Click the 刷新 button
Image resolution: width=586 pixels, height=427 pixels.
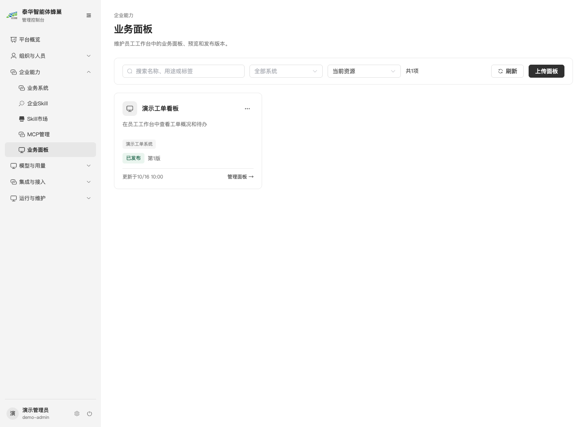507,71
